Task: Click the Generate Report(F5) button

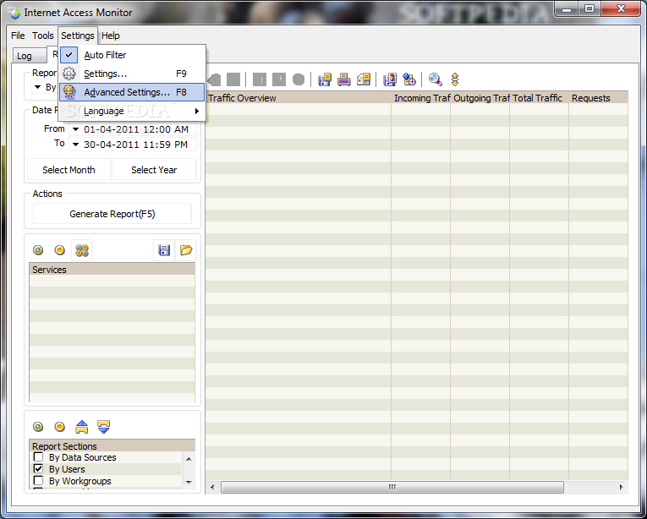Action: pos(112,214)
